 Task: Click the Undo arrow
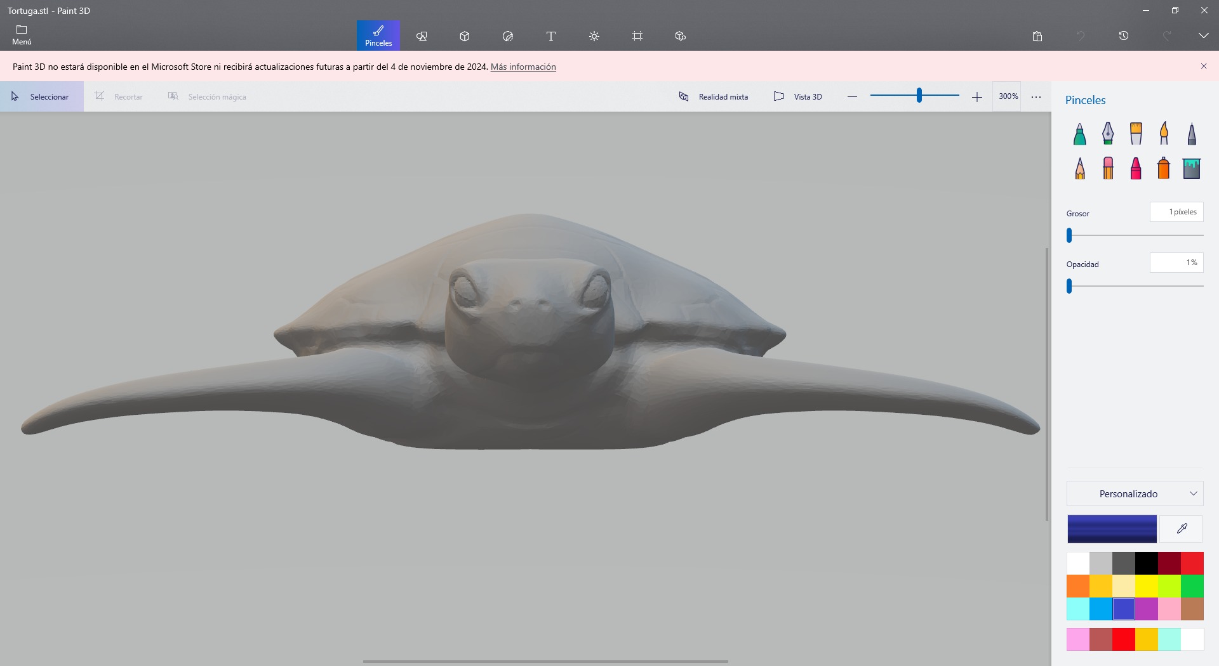(1081, 36)
